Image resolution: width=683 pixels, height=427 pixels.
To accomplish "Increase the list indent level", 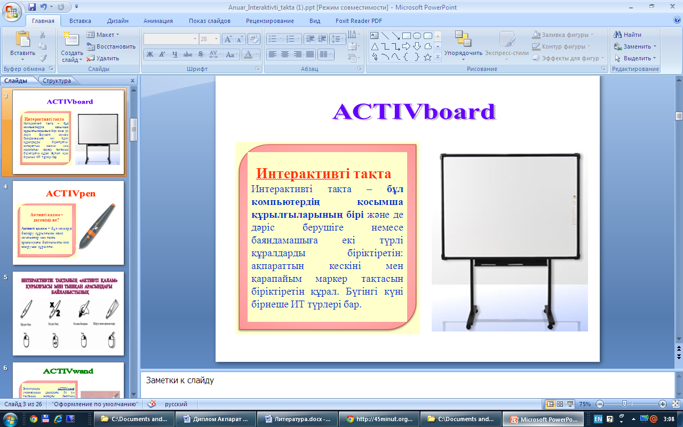I will pos(322,39).
